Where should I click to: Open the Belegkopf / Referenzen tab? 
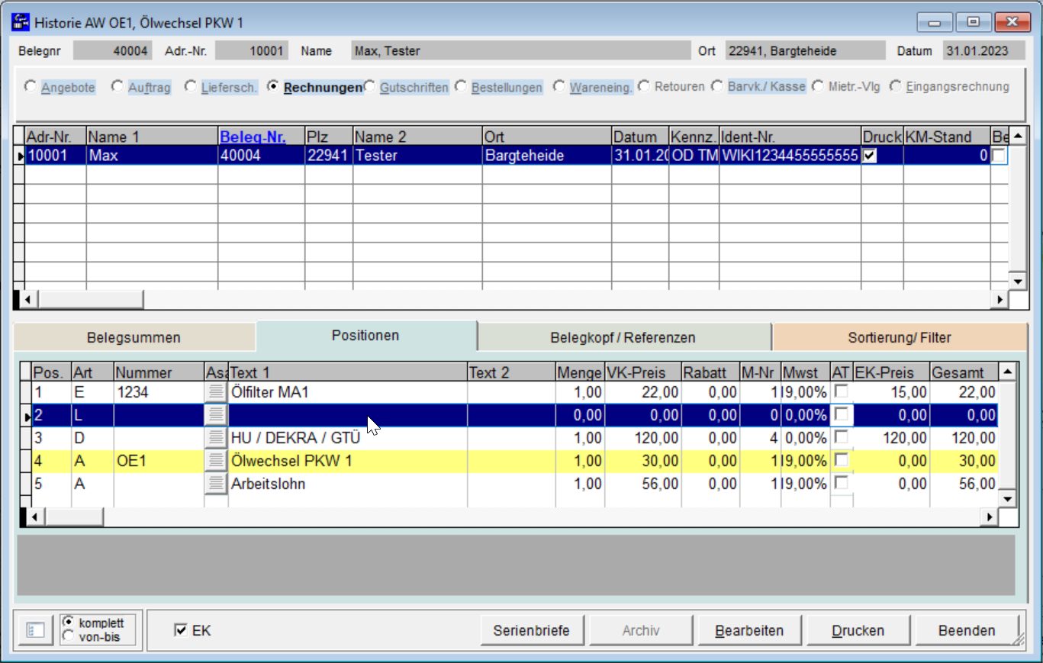(623, 337)
